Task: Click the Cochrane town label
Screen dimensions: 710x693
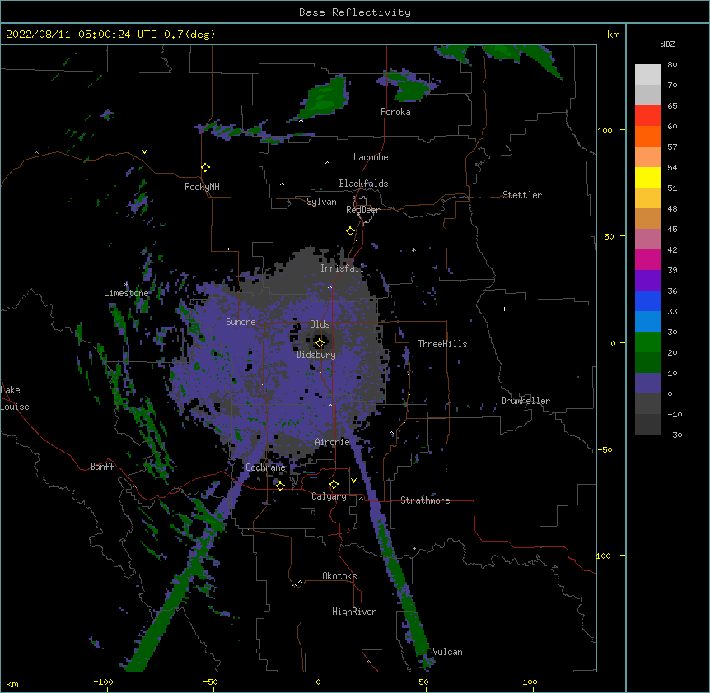Action: click(265, 467)
